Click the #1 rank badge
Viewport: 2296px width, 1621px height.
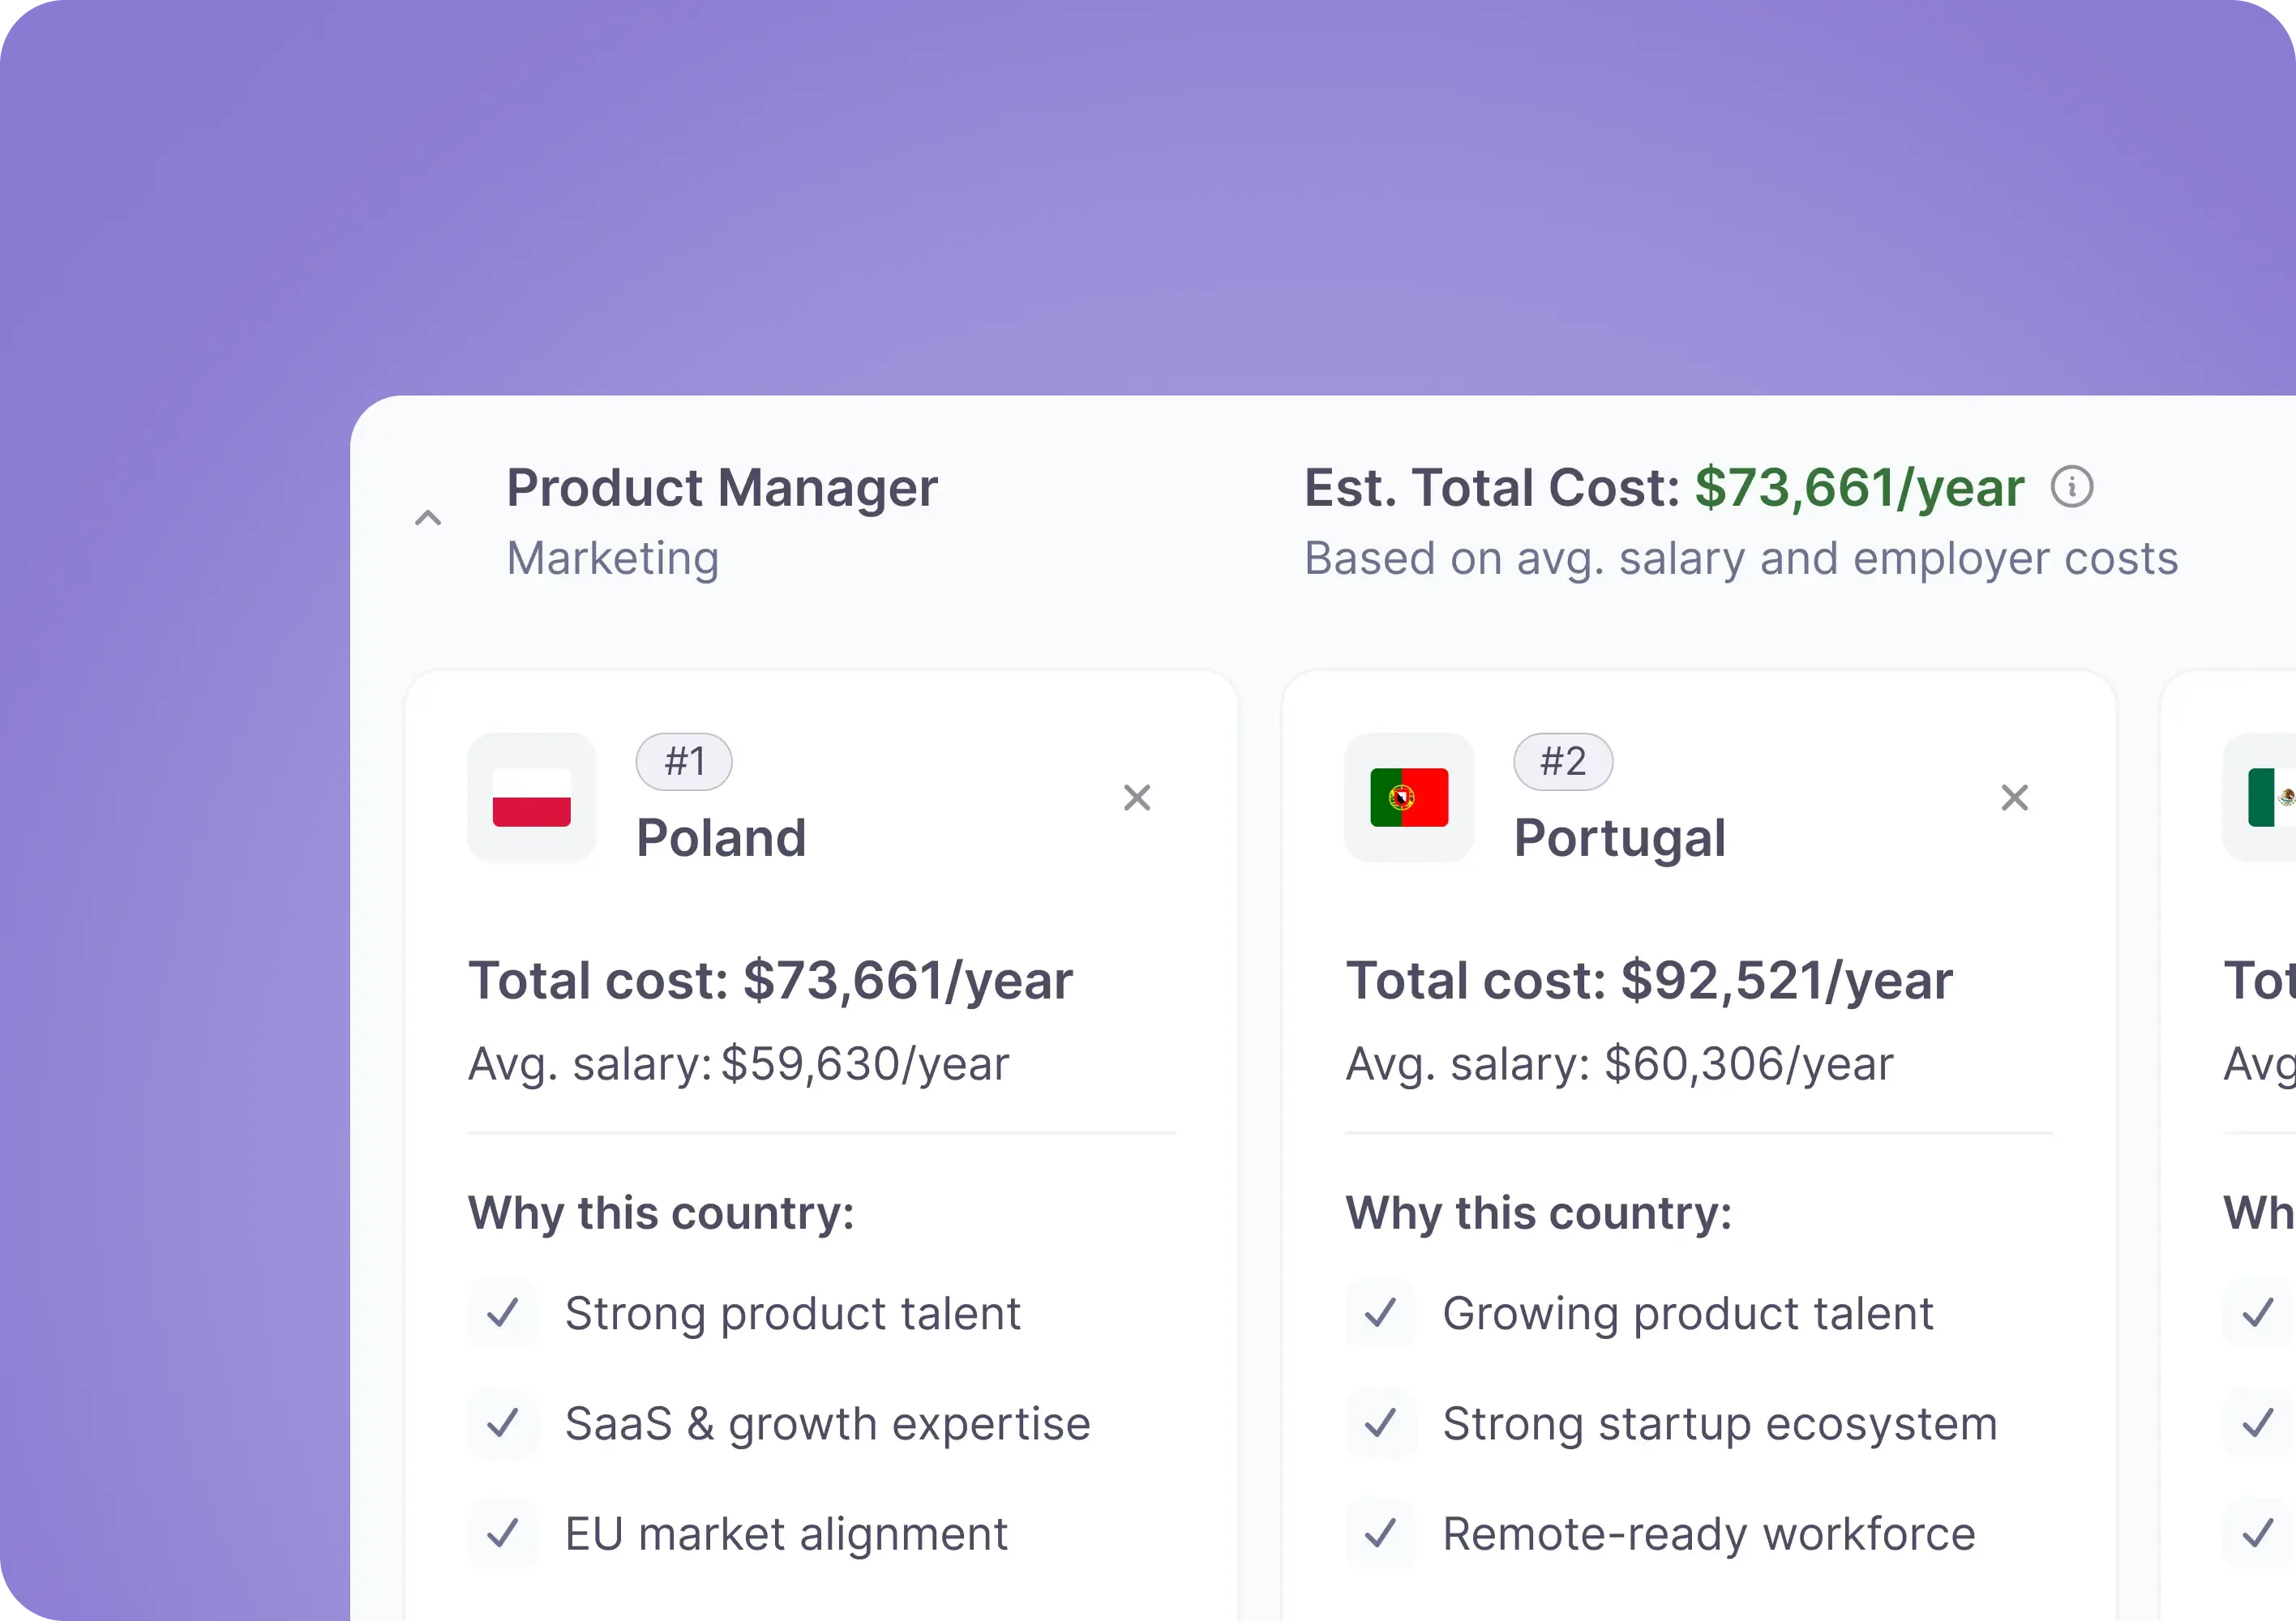(x=684, y=762)
